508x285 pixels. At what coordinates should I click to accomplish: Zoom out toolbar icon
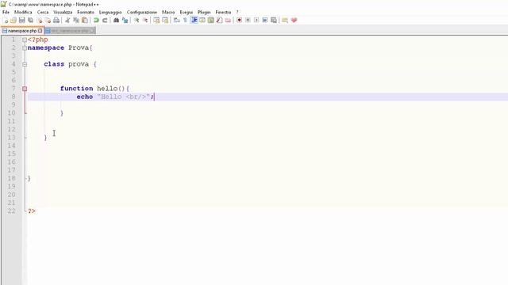[x=145, y=20]
